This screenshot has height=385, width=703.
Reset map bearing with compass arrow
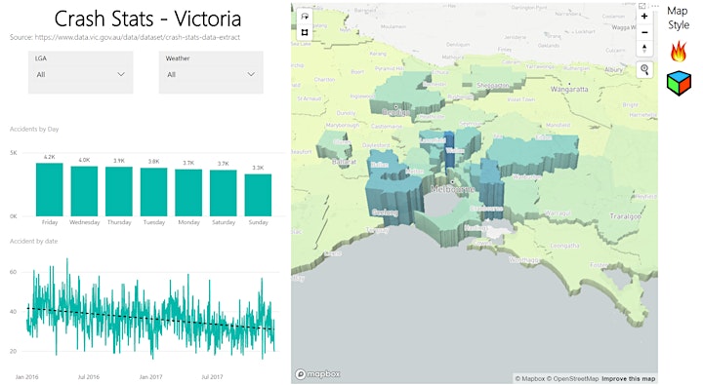tap(644, 49)
